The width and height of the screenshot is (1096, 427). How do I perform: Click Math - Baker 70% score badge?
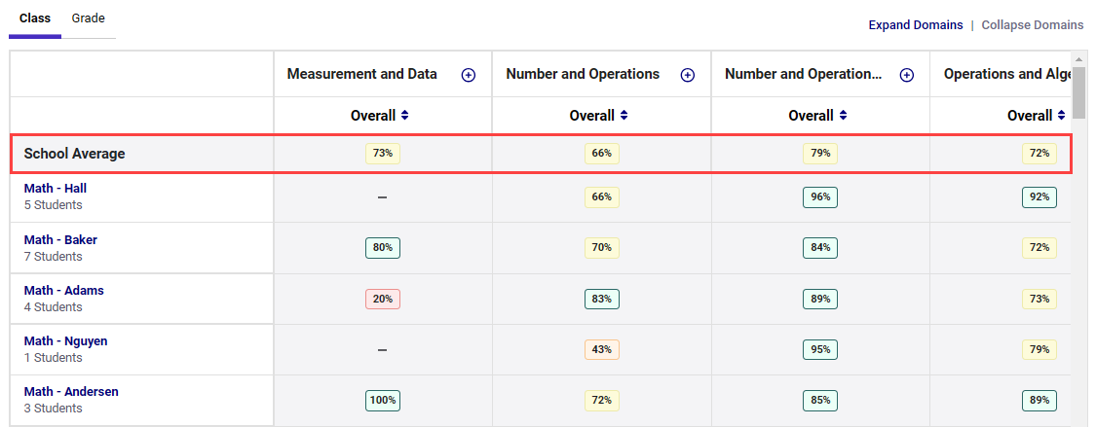pos(602,248)
